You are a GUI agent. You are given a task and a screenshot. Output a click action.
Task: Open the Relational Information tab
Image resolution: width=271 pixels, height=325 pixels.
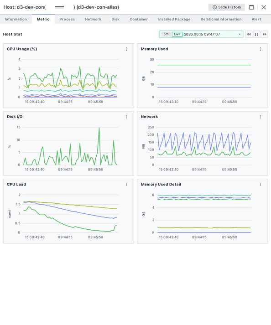(221, 19)
